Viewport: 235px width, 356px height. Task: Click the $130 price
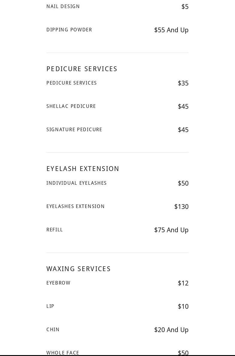click(181, 207)
